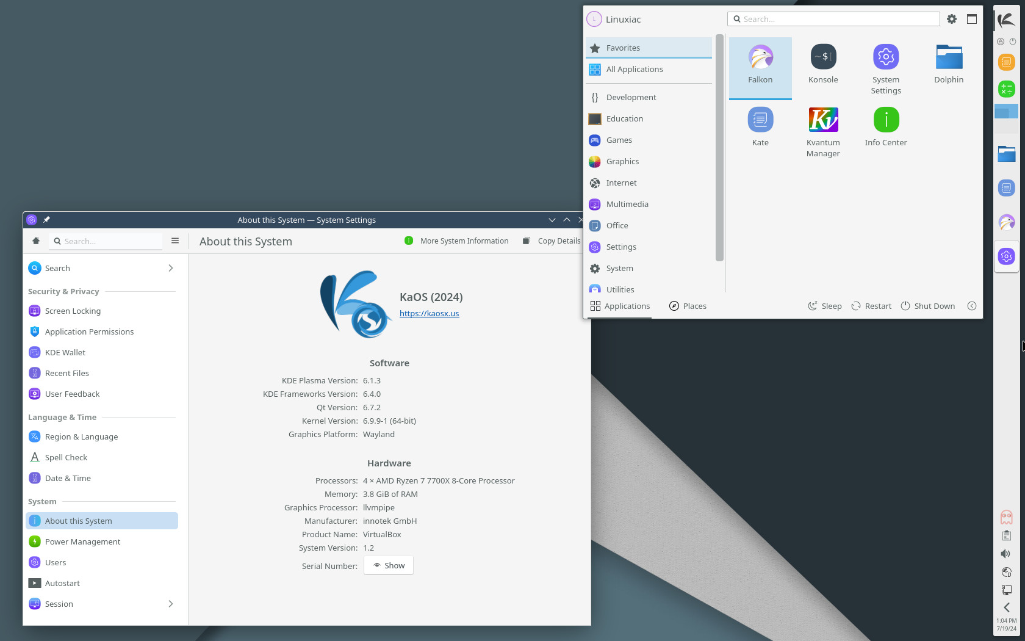Open the Graphics category
Image resolution: width=1025 pixels, height=641 pixels.
649,161
